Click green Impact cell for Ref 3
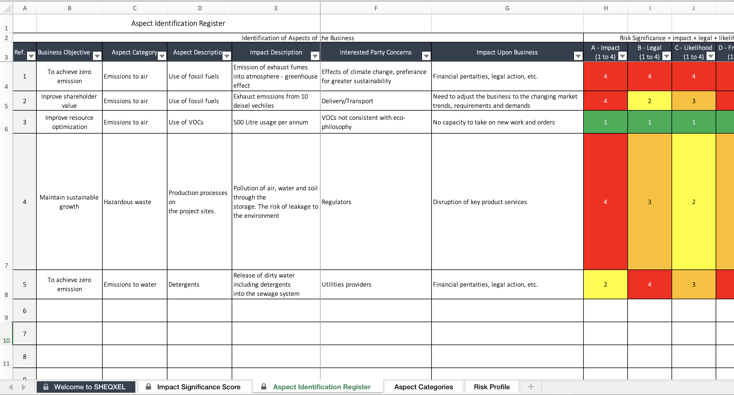 [606, 122]
